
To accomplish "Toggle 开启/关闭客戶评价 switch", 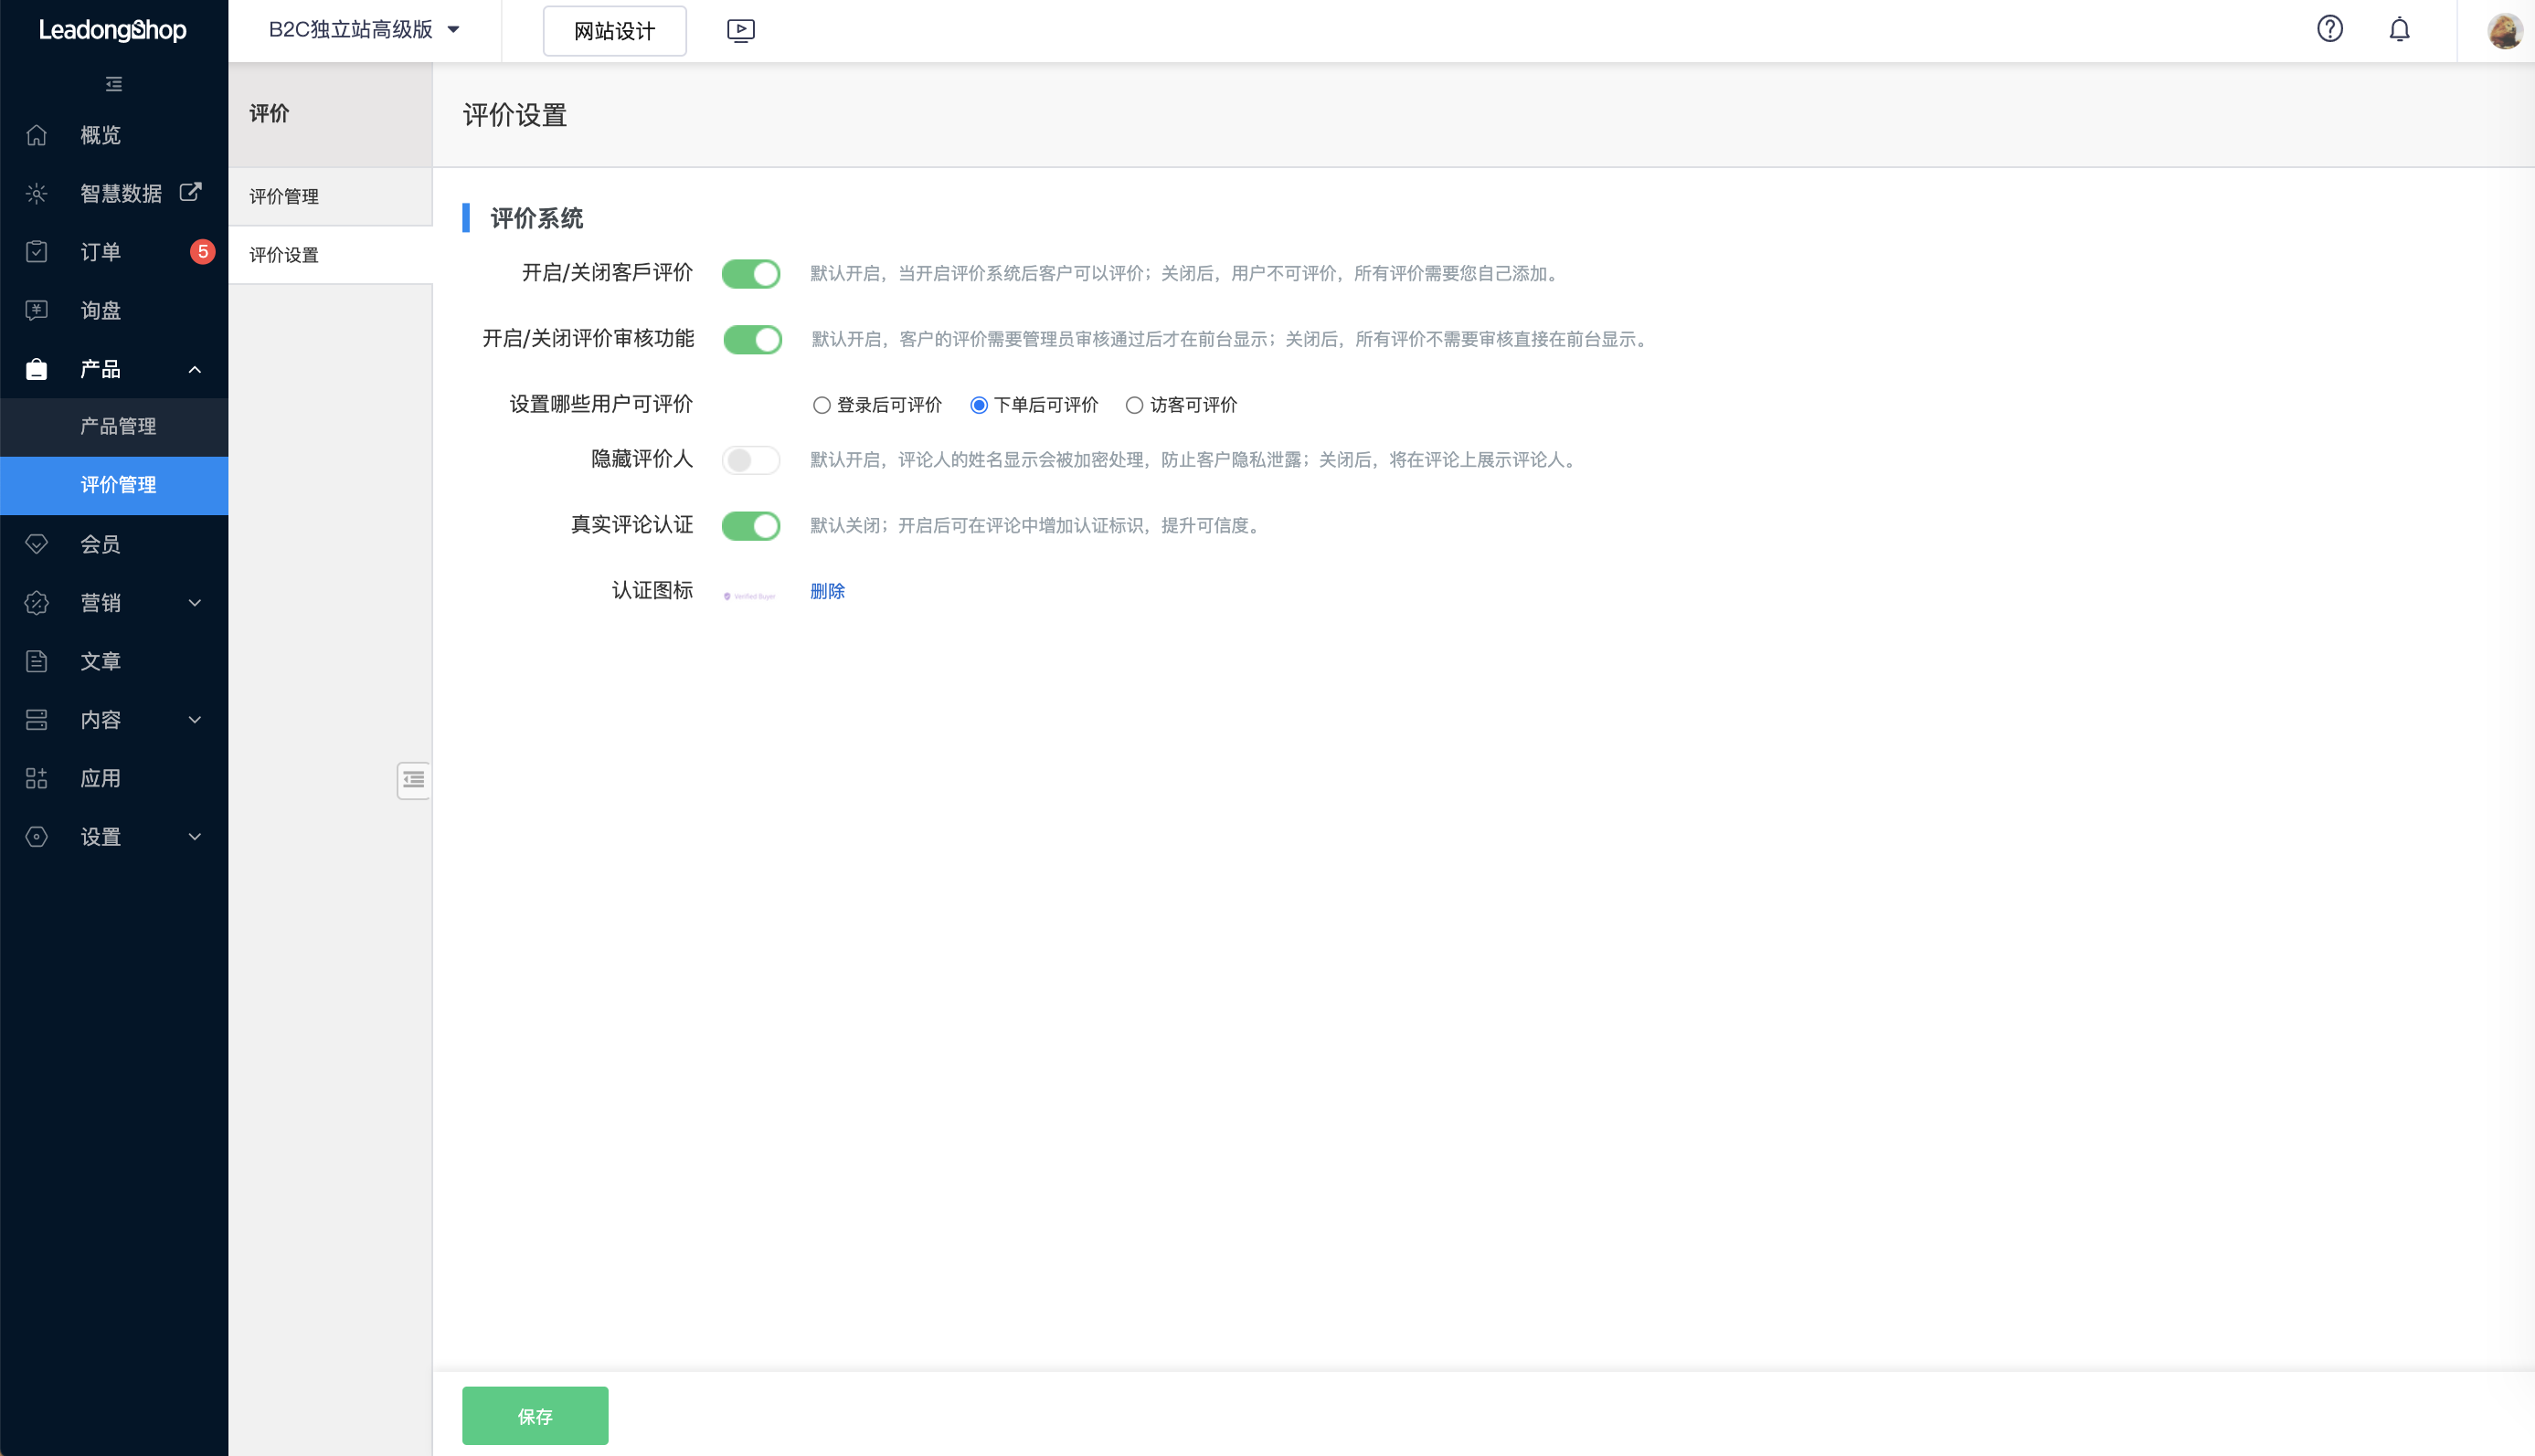I will pos(750,273).
